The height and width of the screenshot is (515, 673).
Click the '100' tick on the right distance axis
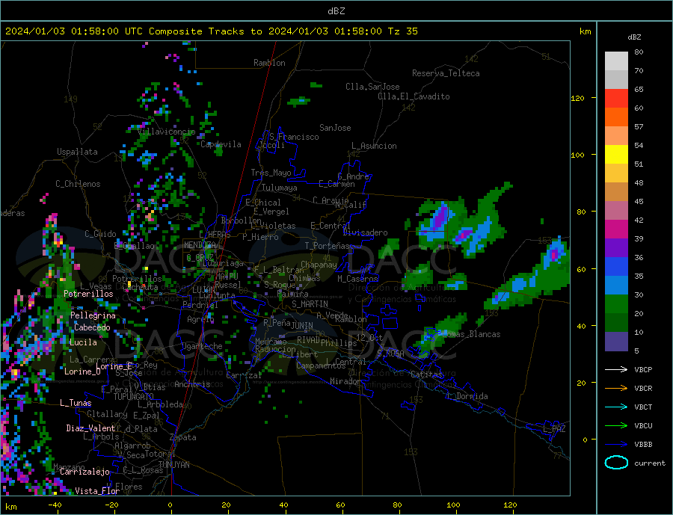[x=577, y=155]
